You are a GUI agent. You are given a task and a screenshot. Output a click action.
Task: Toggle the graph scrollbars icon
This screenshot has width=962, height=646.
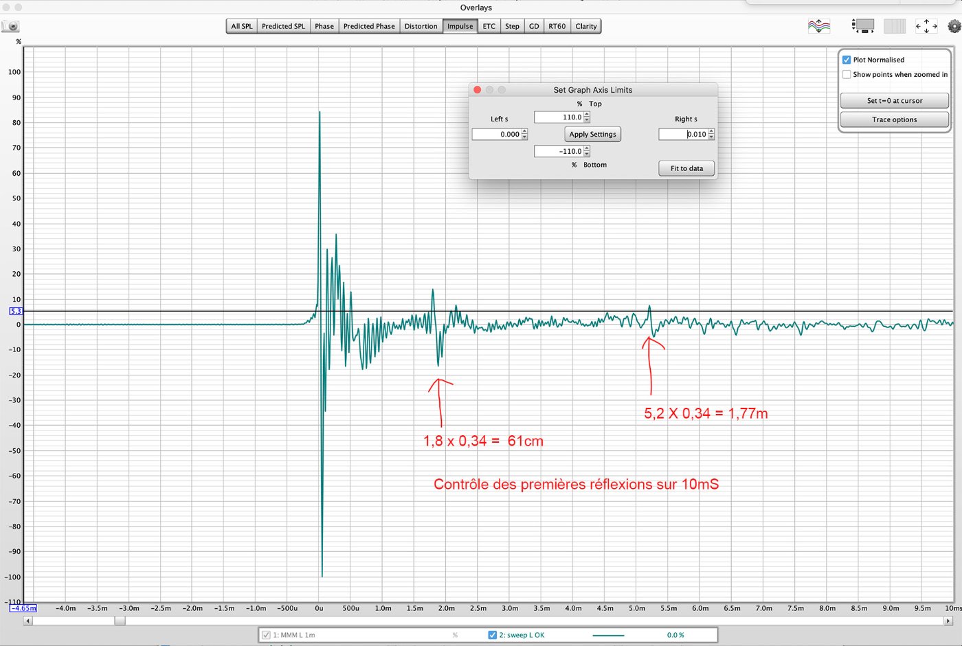[x=863, y=26]
